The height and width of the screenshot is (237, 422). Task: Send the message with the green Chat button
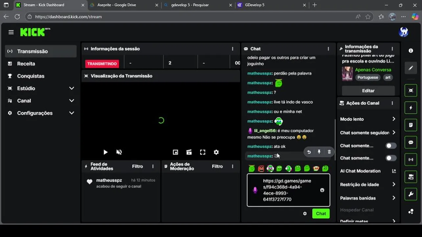(x=321, y=214)
